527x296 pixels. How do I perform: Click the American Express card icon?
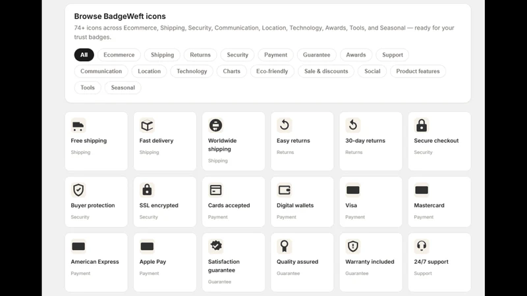[78, 246]
